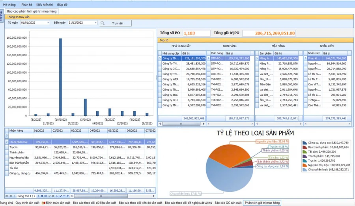Click the minus remove-row navigator icon
The image size is (355, 206).
[64, 196]
